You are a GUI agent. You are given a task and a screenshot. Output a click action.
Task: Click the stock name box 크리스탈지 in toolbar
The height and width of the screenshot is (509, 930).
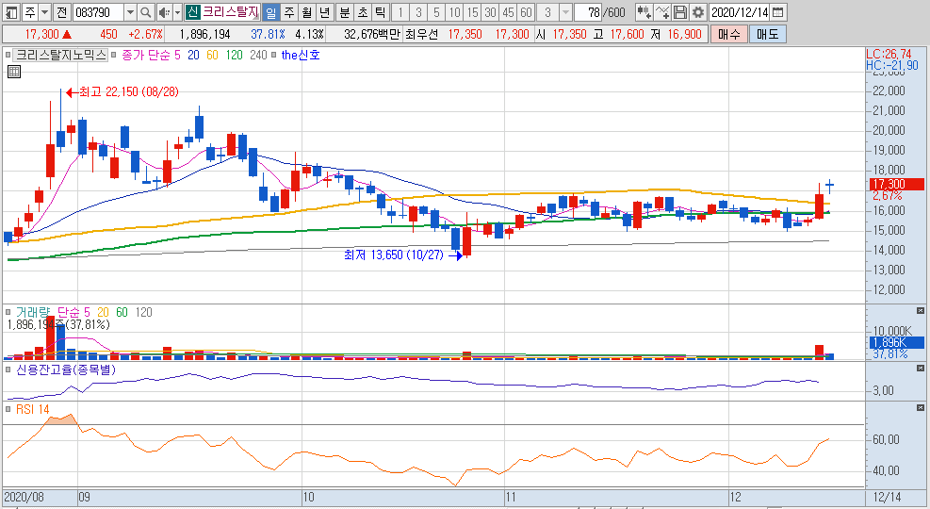(230, 12)
